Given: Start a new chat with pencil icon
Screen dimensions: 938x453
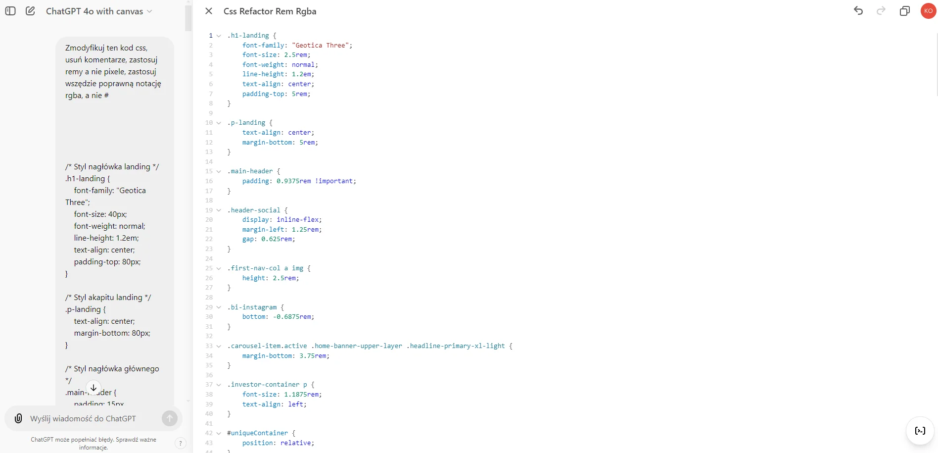Looking at the screenshot, I should click(x=30, y=11).
